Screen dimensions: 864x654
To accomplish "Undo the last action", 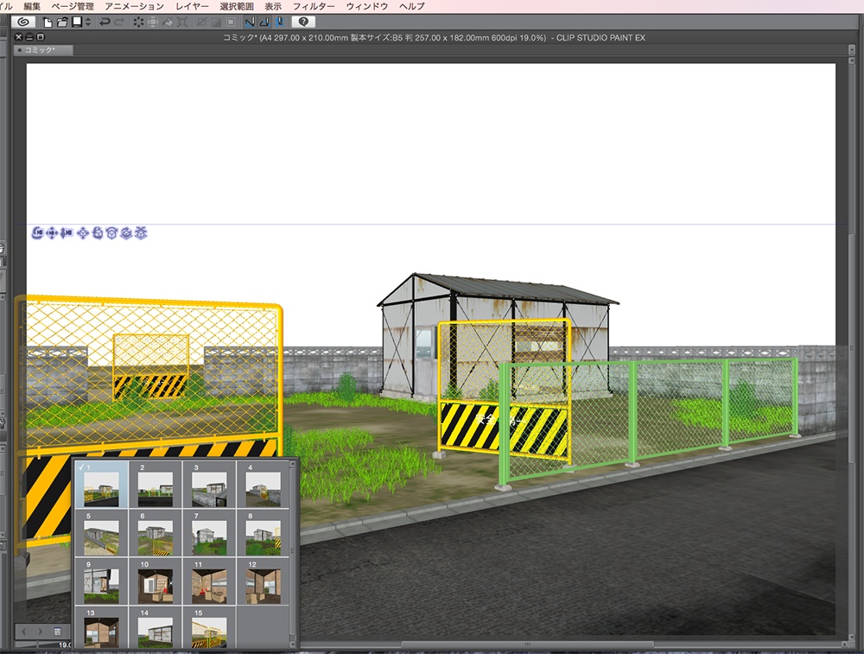I will [x=105, y=22].
